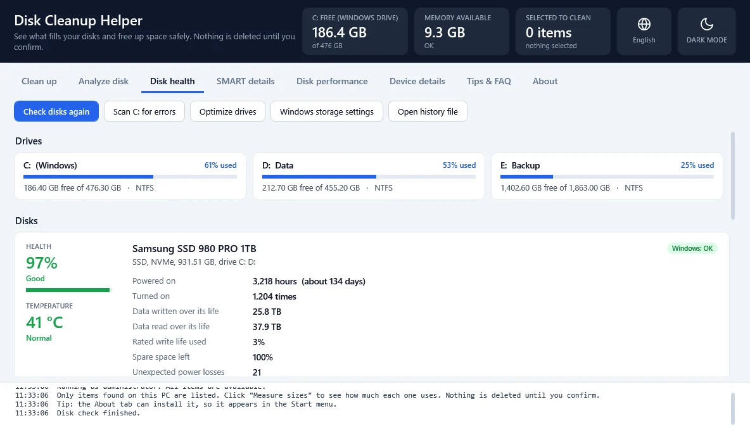Image resolution: width=750 pixels, height=430 pixels.
Task: View the About tab
Action: [545, 81]
